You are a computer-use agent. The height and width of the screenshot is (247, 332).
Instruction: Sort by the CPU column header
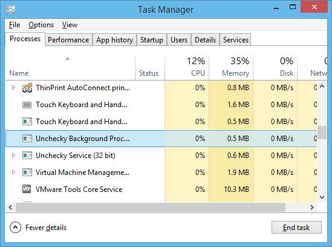coord(187,67)
